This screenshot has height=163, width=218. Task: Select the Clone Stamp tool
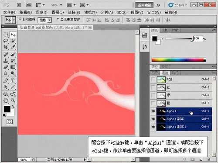tap(6, 61)
